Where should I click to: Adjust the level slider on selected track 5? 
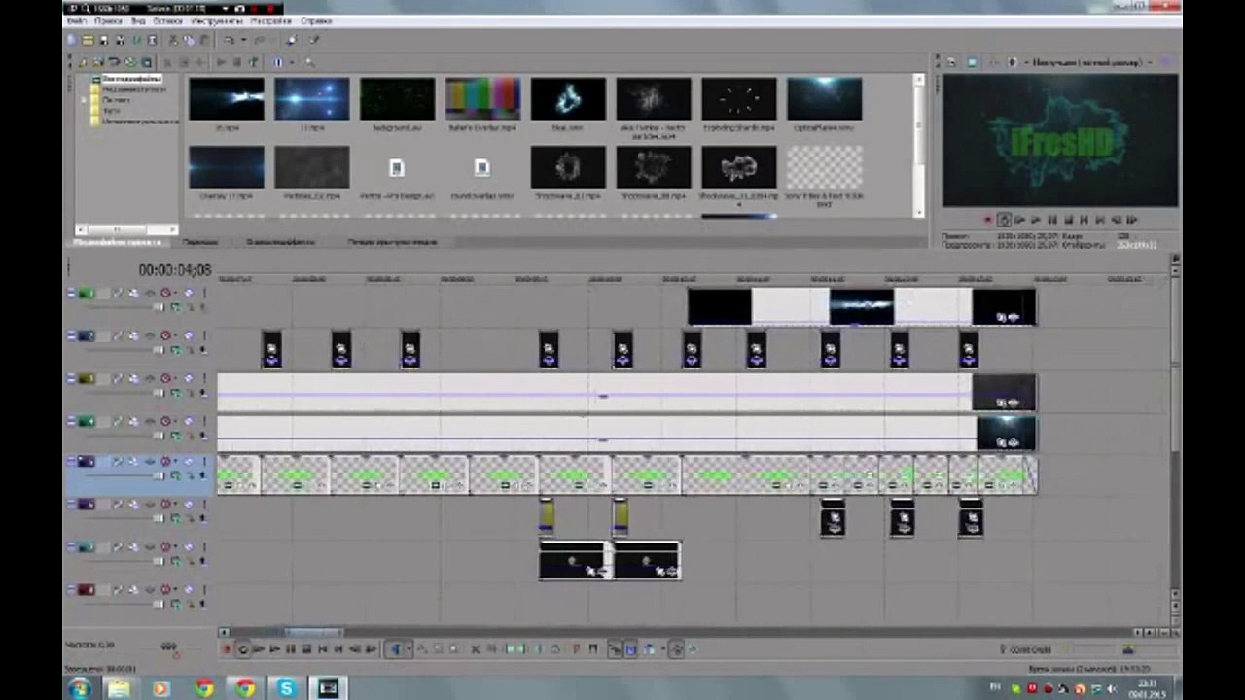click(x=159, y=476)
